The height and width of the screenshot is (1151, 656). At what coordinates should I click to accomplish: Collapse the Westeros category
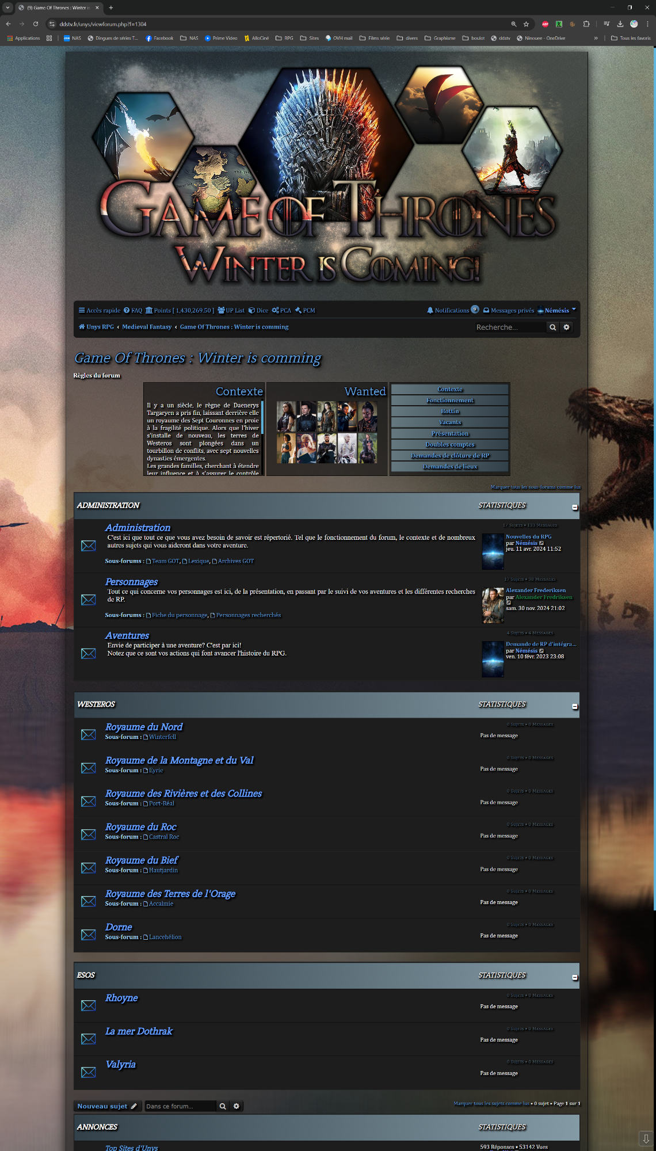coord(574,706)
